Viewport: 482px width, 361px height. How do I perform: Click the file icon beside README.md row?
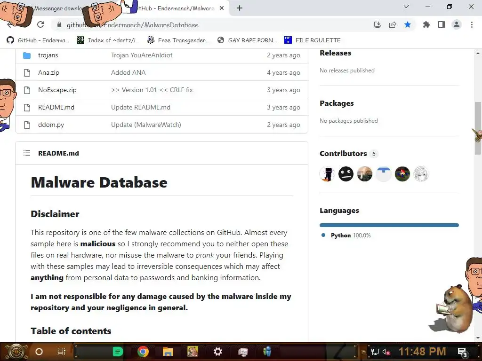tap(27, 108)
